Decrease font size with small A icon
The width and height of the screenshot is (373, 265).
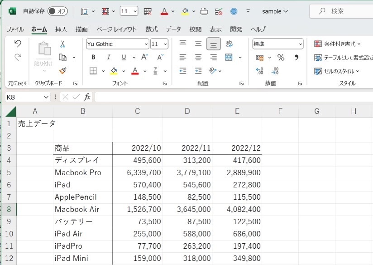160,57
